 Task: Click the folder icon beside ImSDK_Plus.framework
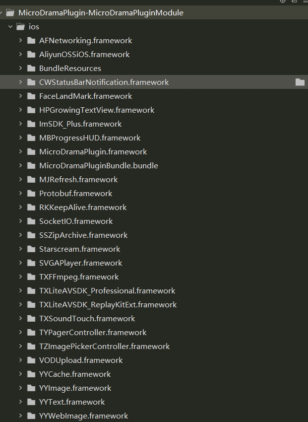(x=31, y=124)
